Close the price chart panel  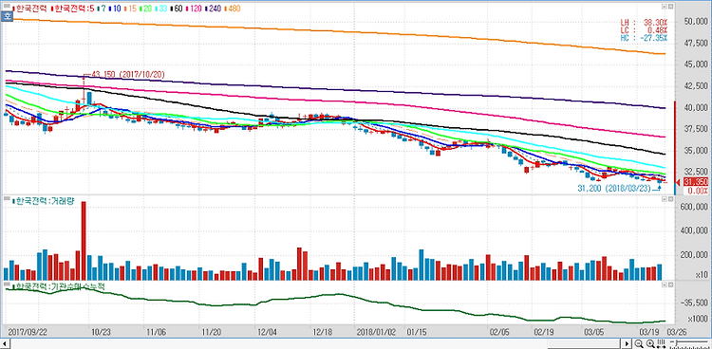click(670, 7)
